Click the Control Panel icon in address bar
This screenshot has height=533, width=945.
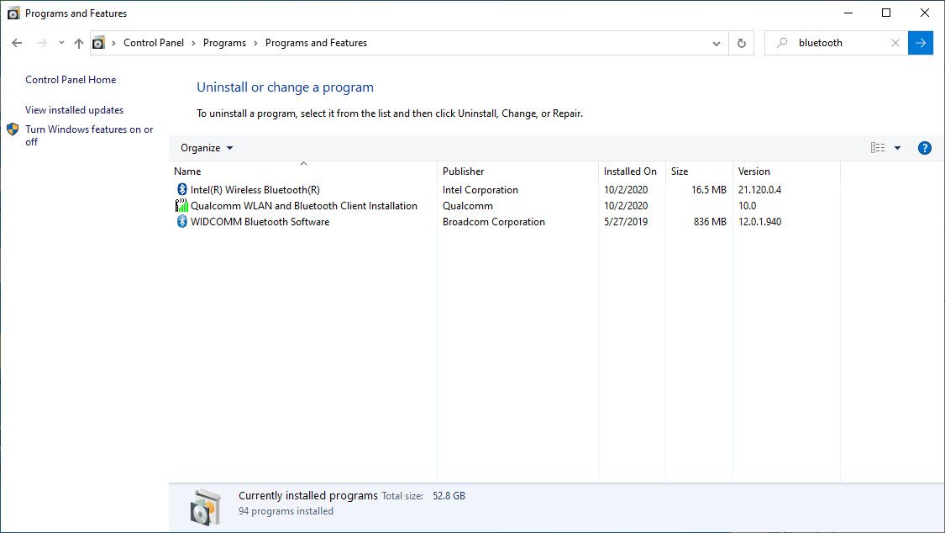pos(98,43)
